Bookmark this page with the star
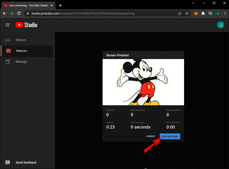The width and height of the screenshot is (229, 169). [x=187, y=13]
